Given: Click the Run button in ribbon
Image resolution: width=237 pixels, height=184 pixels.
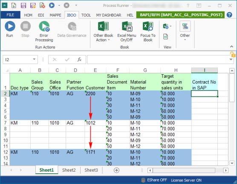Looking at the screenshot, I should coord(10,29).
